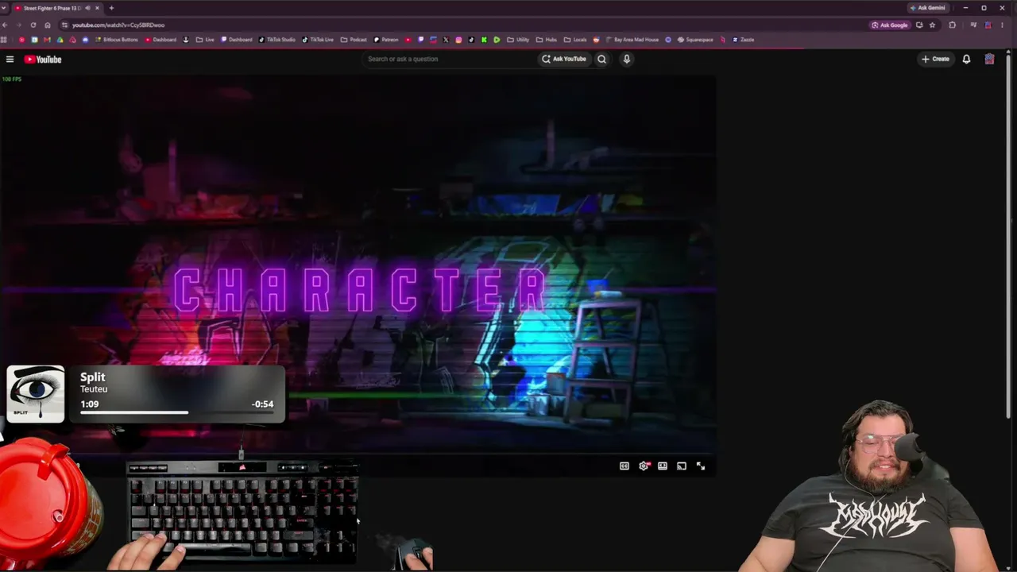Viewport: 1017px width, 572px height.
Task: Open the YouTube guide hamburger menu
Action: [10, 59]
